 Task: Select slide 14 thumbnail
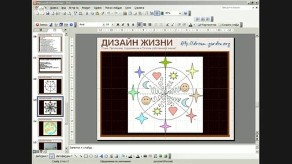point(50,128)
